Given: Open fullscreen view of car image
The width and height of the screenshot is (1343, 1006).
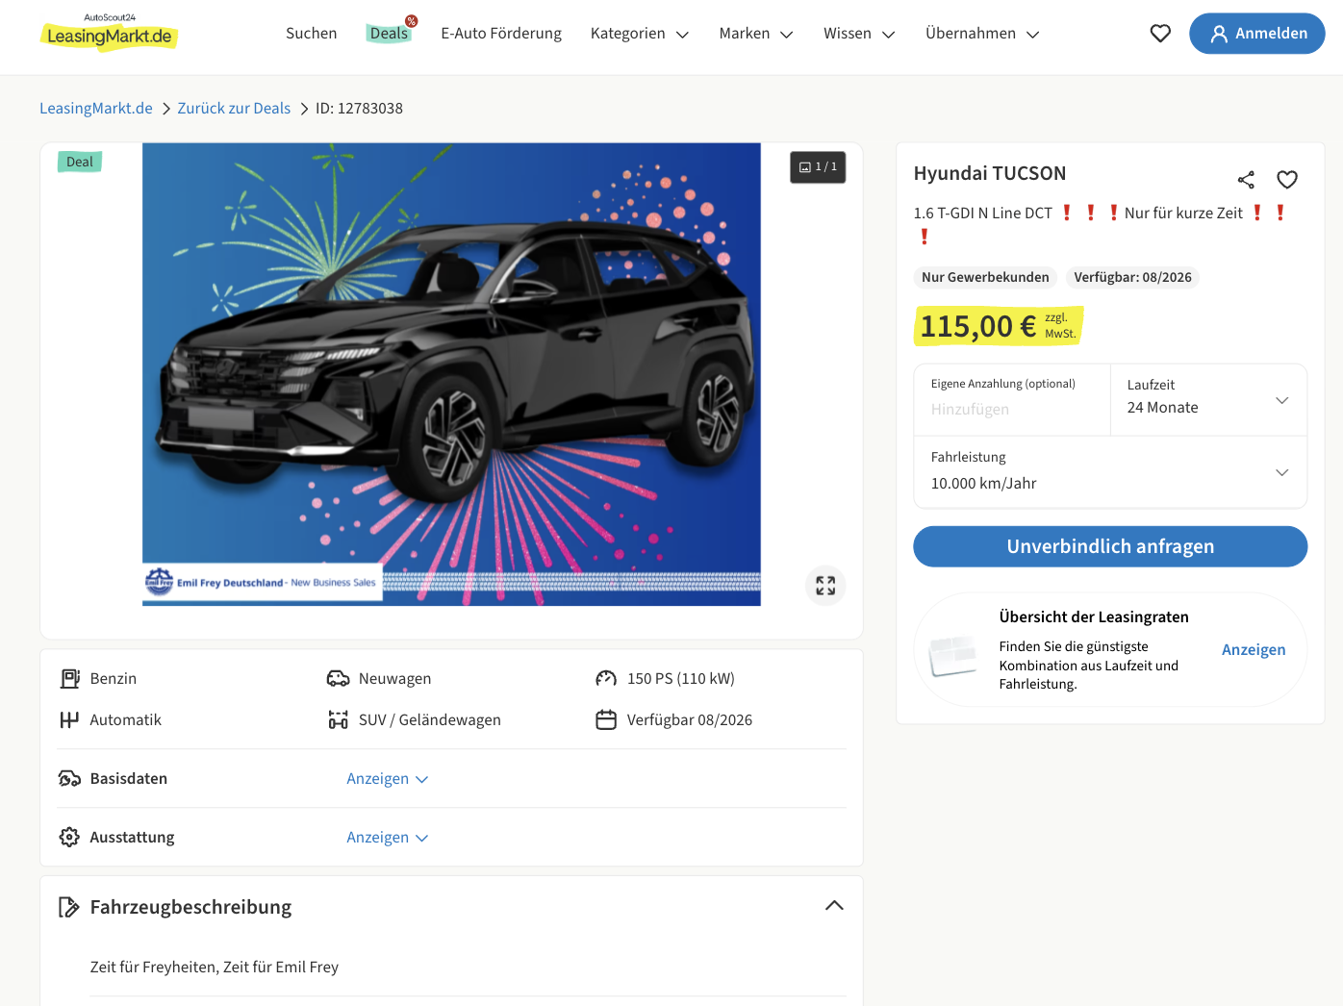Looking at the screenshot, I should coord(825,586).
